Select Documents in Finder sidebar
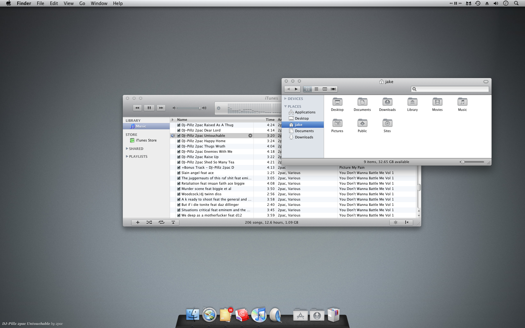Screen dimensions: 525x328 [x=302, y=131]
